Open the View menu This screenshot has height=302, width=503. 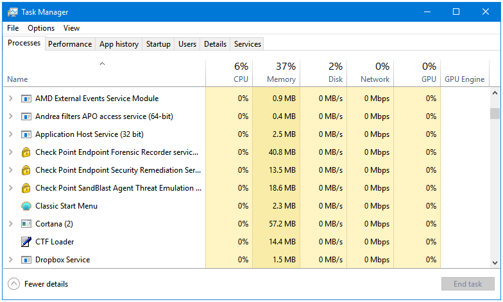pyautogui.click(x=71, y=28)
